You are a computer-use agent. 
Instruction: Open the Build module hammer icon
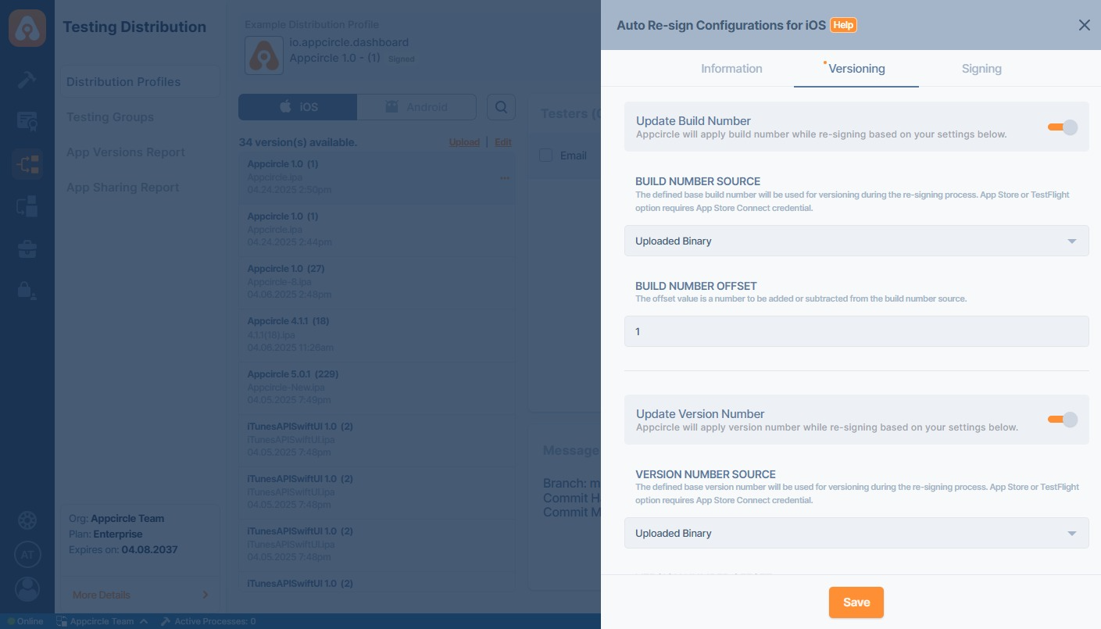pyautogui.click(x=27, y=79)
